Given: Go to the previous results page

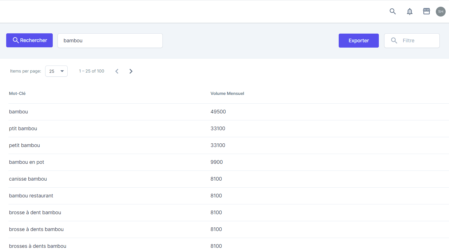Looking at the screenshot, I should click(117, 71).
